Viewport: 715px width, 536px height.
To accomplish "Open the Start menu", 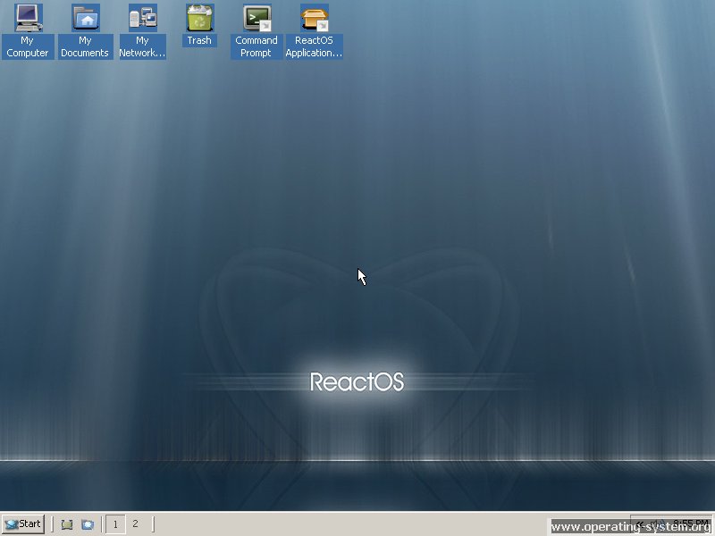I will 23,523.
